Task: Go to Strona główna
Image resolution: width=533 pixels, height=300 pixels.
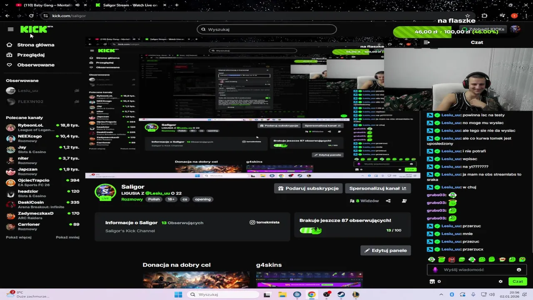Action: (x=35, y=45)
